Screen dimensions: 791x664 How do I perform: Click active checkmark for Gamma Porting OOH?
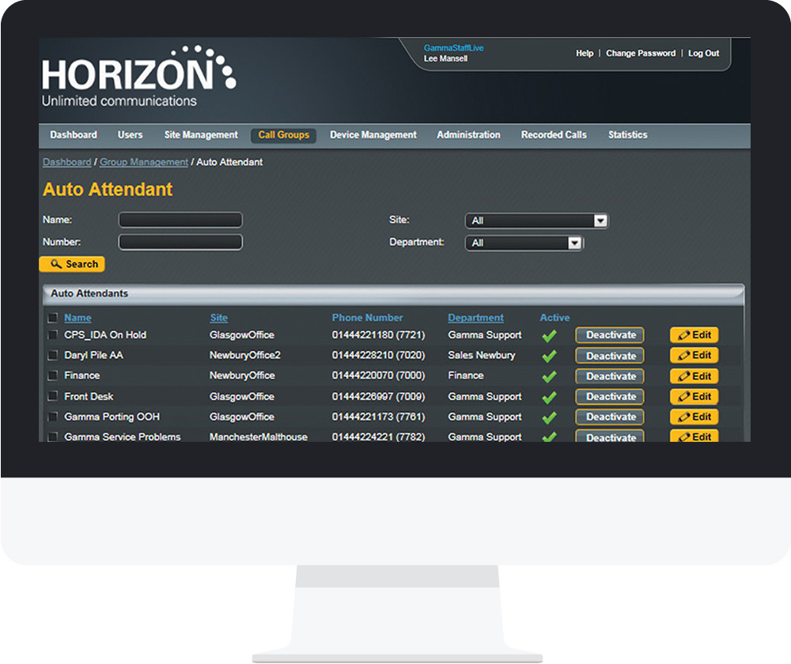pos(549,417)
